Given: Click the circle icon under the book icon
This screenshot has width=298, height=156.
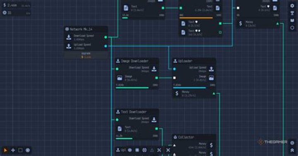Looking at the screenshot, I should pyautogui.click(x=292, y=28).
